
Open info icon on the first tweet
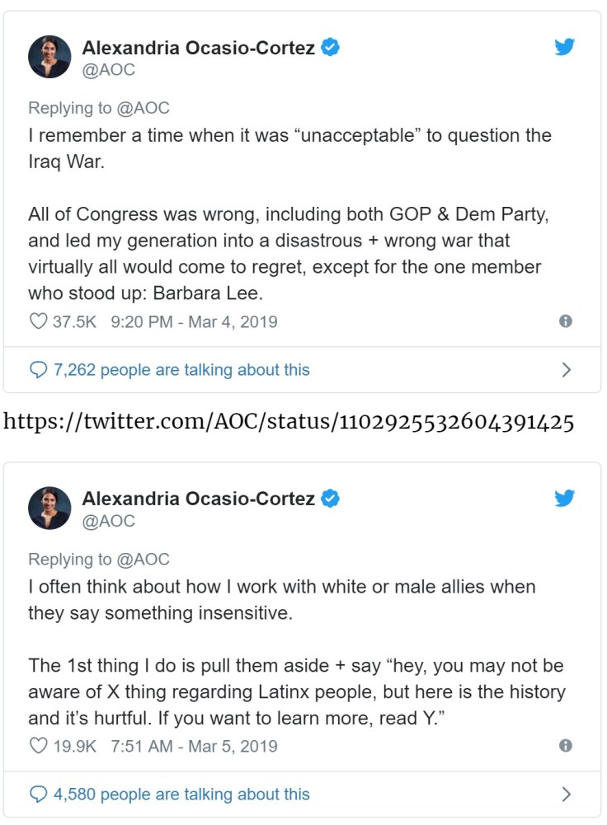(566, 321)
